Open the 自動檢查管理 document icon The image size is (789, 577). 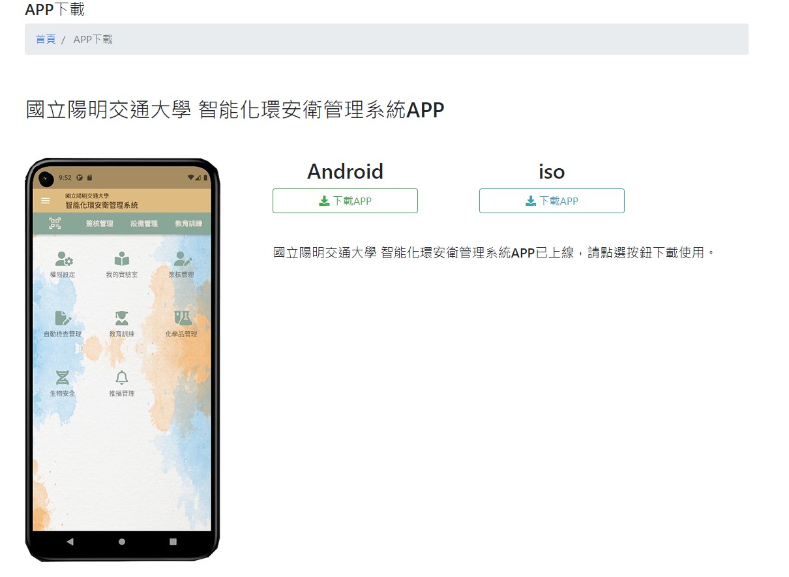coord(63,318)
